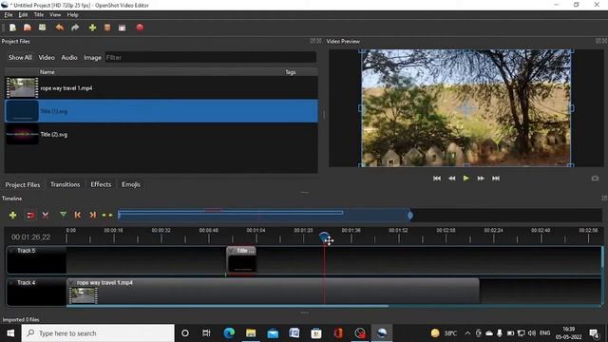Jump to start of video

pos(437,179)
